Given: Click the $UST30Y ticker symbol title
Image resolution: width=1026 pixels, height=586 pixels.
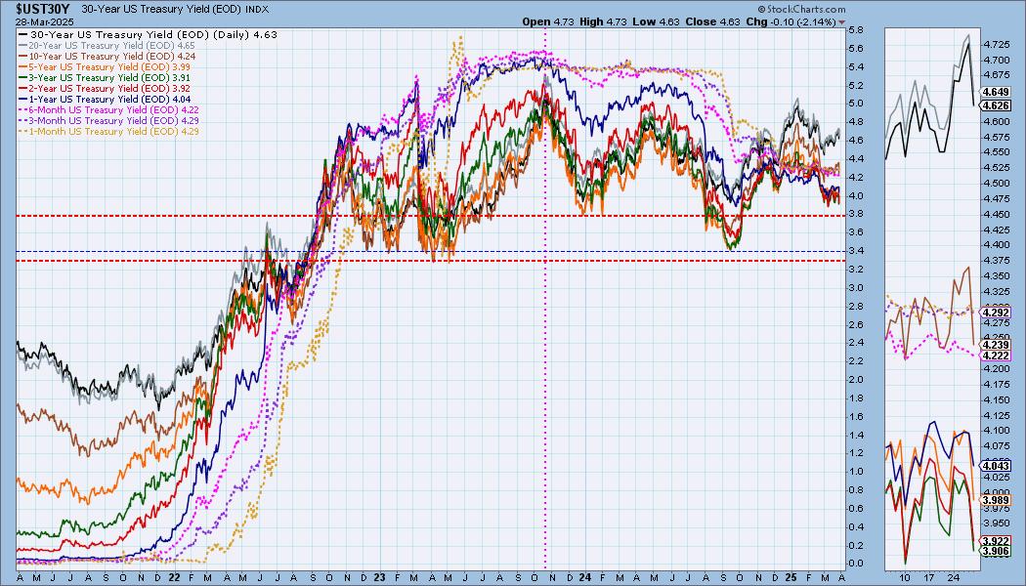Looking at the screenshot, I should click(43, 9).
